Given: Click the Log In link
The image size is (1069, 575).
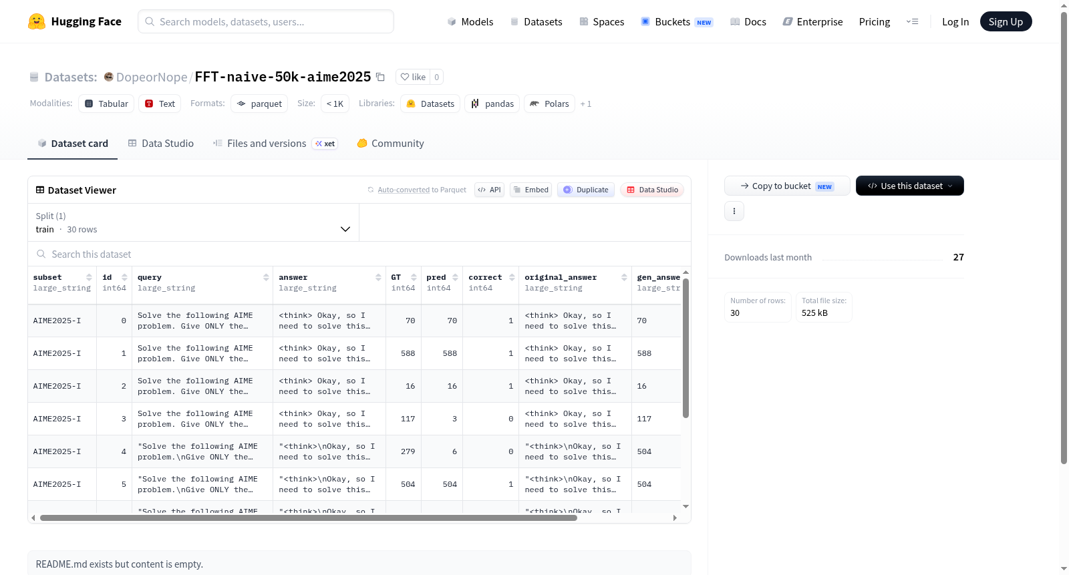Looking at the screenshot, I should (x=955, y=21).
